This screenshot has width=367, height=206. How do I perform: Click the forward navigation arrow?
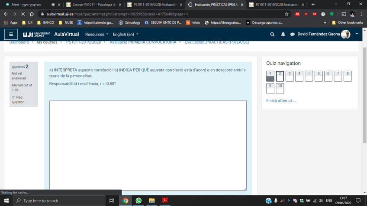point(15,14)
